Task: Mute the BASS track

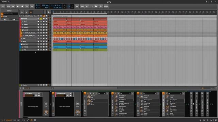Action: 44,41
